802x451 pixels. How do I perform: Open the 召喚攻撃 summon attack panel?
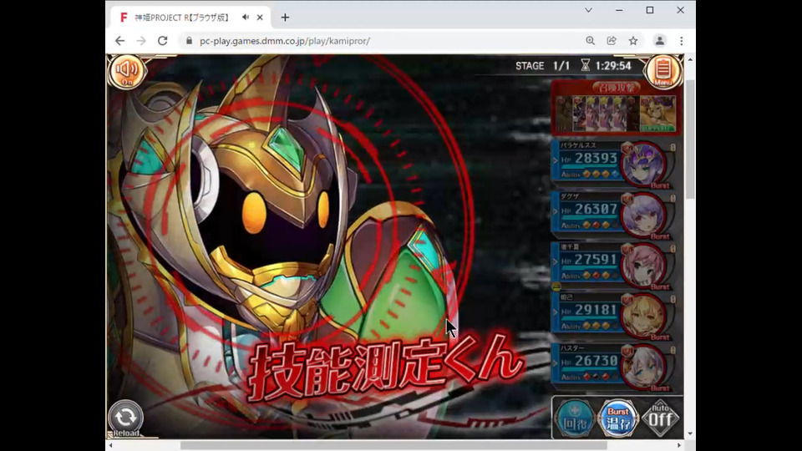617,108
